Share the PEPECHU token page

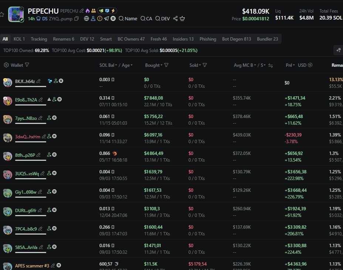[x=176, y=18]
